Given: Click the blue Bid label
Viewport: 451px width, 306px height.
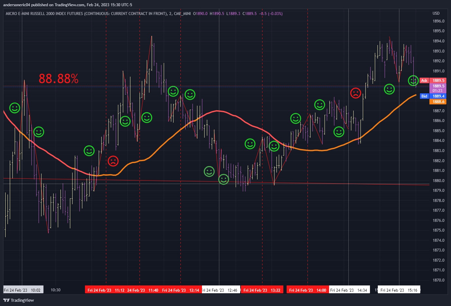Looking at the screenshot, I should [424, 96].
